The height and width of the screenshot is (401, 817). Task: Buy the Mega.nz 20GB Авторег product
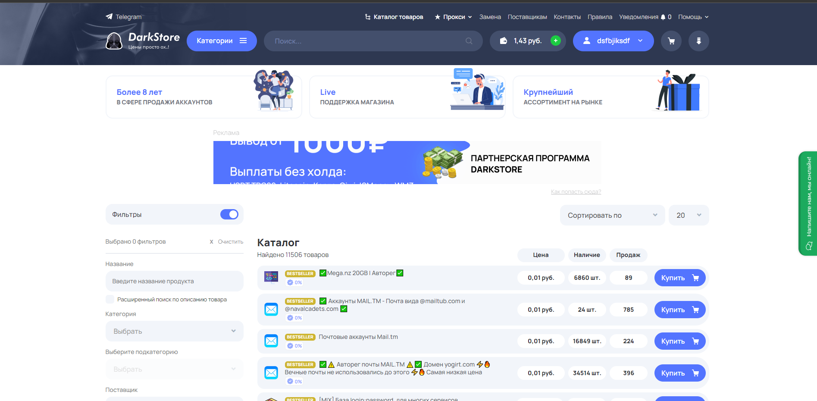click(x=680, y=278)
